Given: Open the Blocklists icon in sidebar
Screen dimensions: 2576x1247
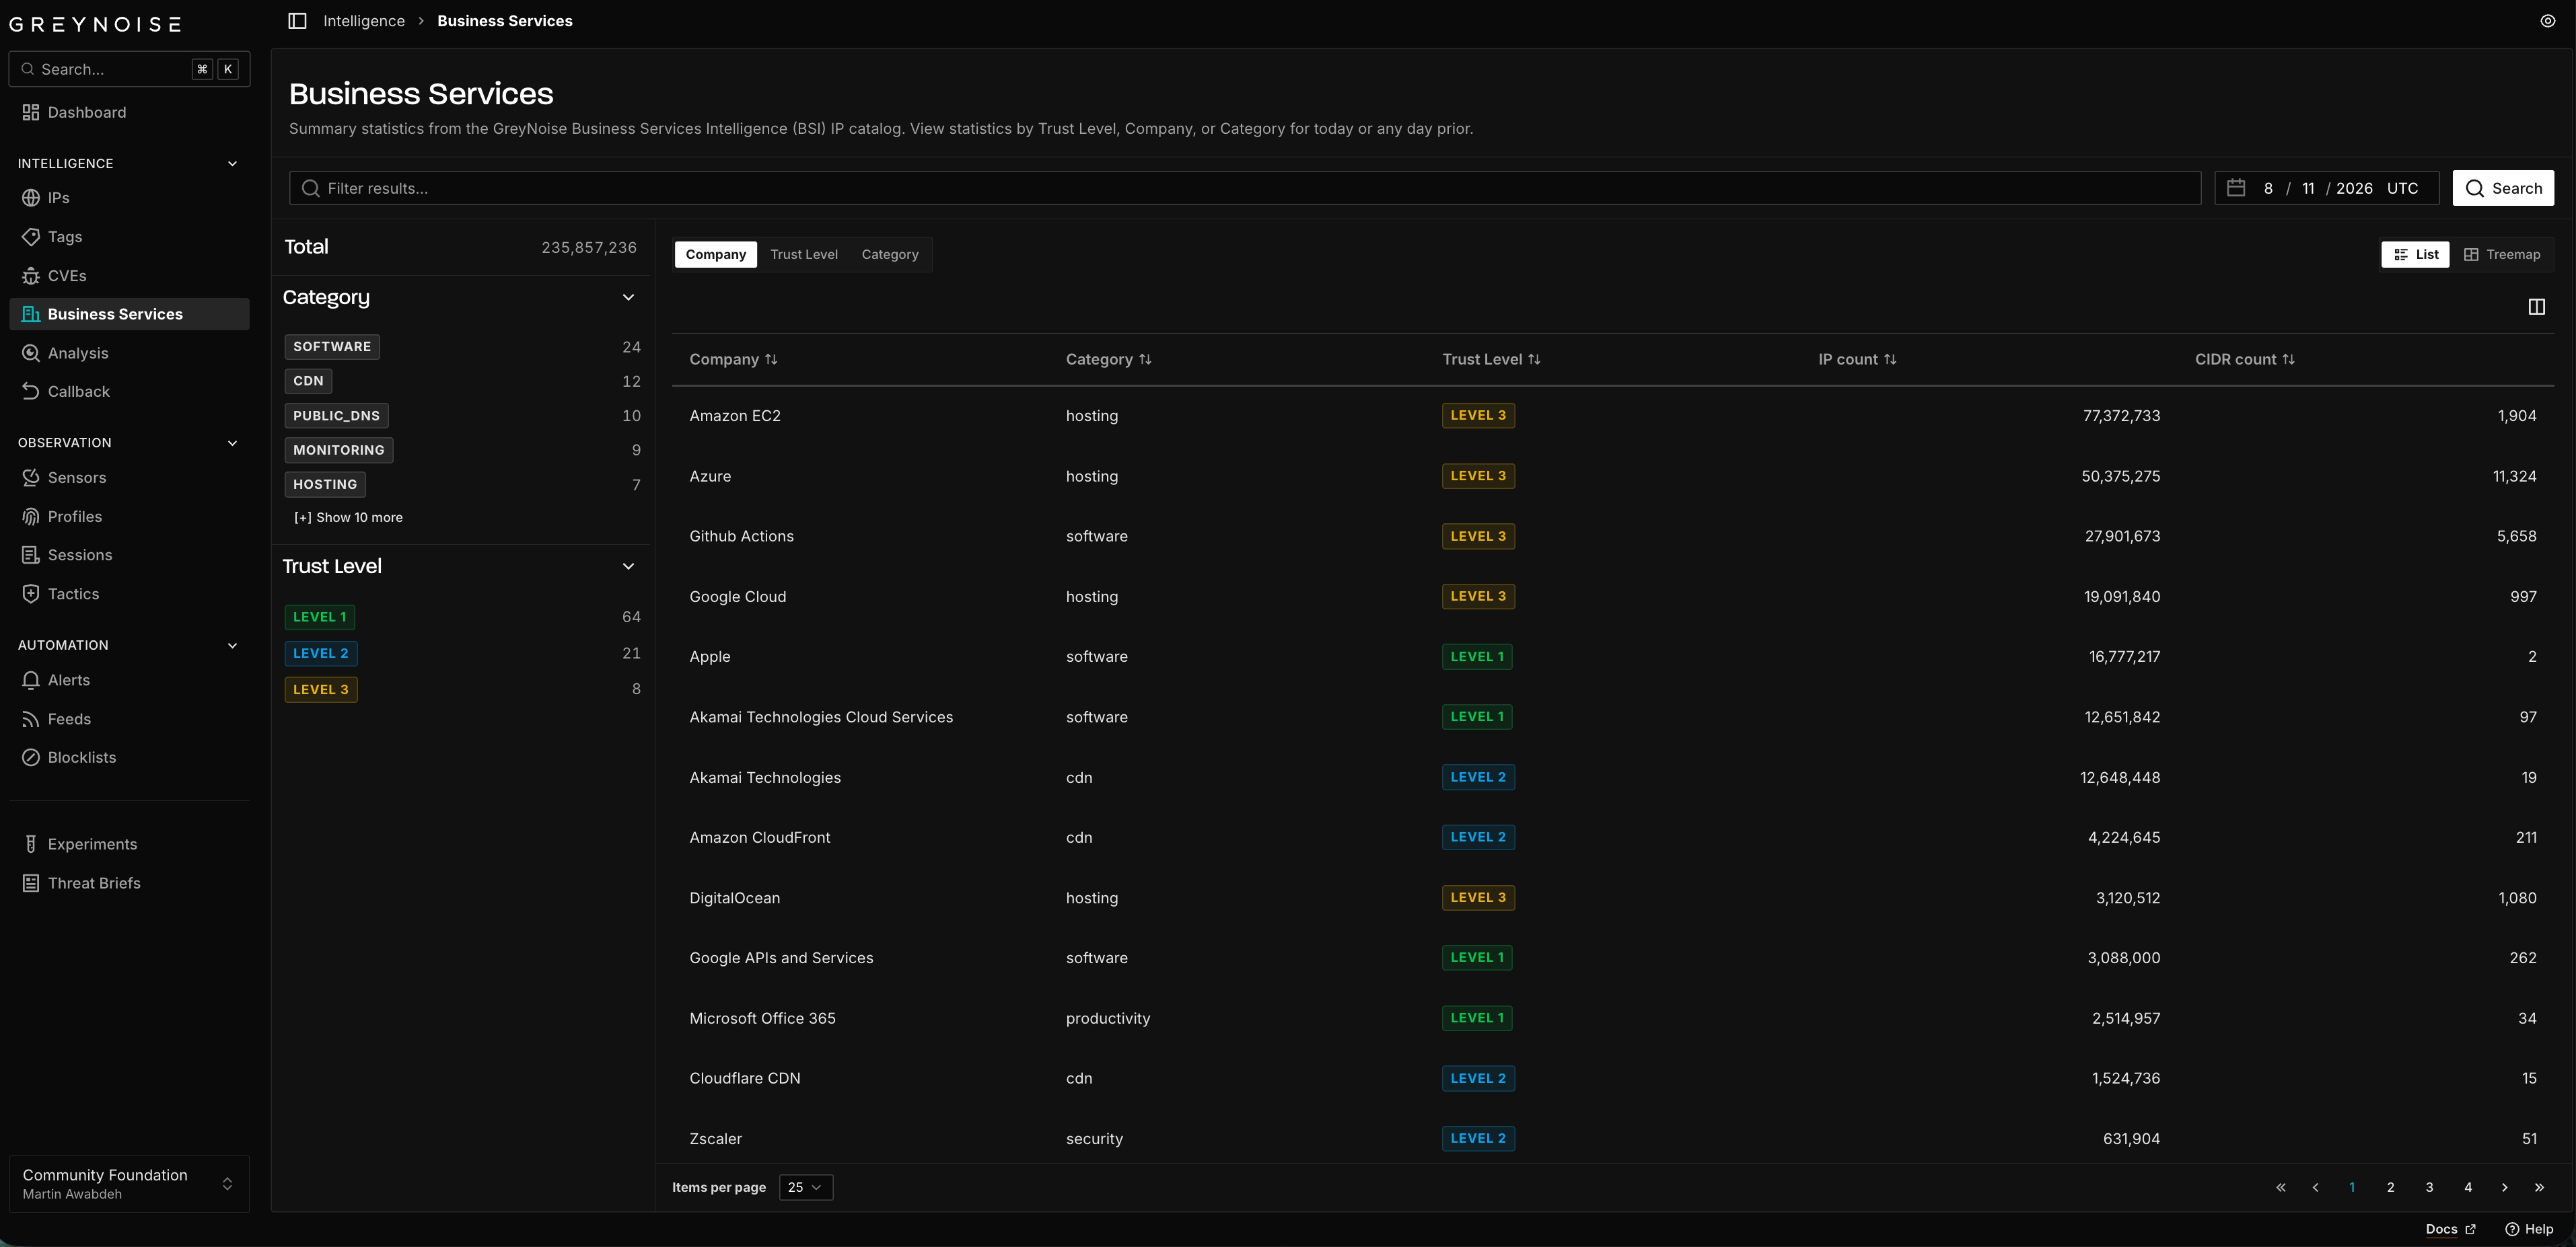Looking at the screenshot, I should (x=31, y=757).
